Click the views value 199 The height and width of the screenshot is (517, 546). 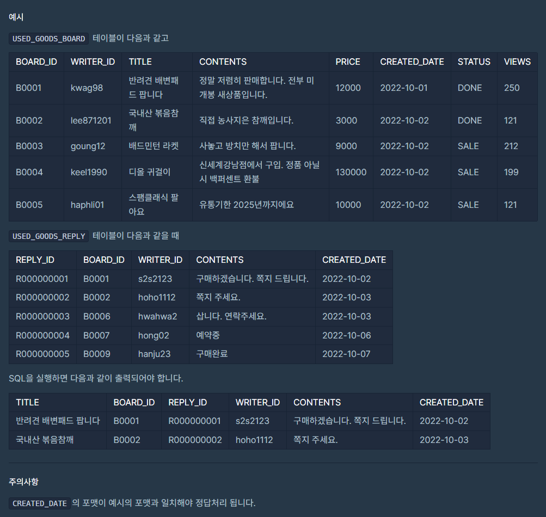(511, 172)
